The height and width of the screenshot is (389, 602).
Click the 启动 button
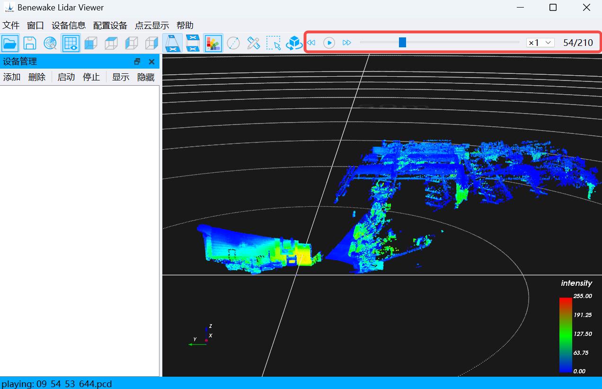tap(66, 77)
